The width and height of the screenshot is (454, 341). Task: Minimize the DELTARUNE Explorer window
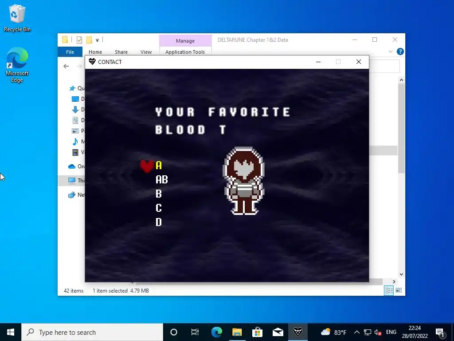pyautogui.click(x=355, y=40)
